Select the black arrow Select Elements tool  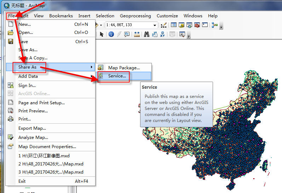pos(102,34)
